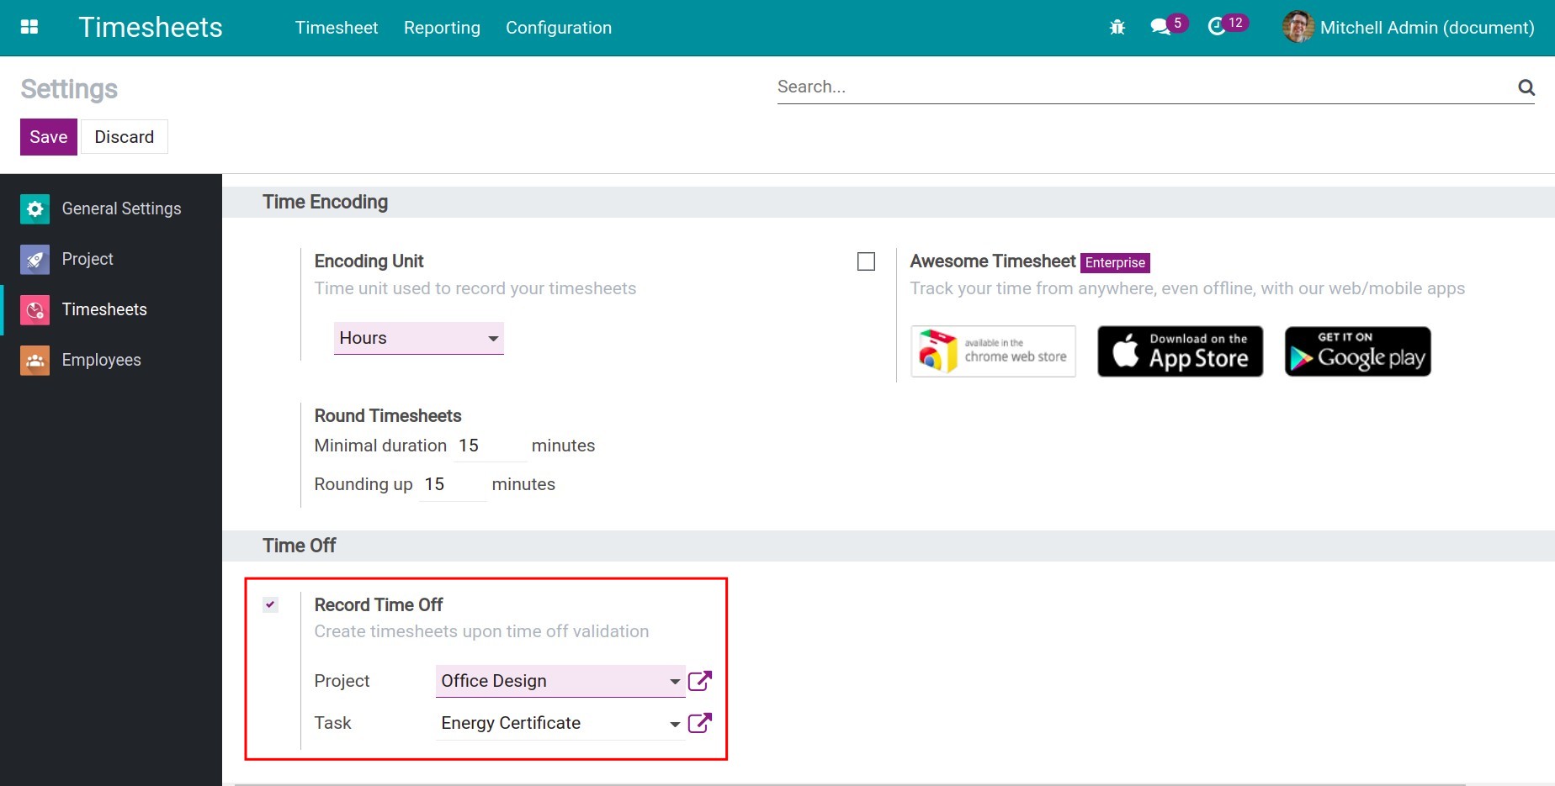
Task: Click the debug bug icon
Action: pyautogui.click(x=1117, y=28)
